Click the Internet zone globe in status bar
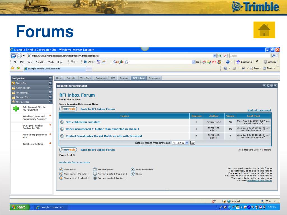The width and height of the screenshot is (287, 215). [229, 201]
